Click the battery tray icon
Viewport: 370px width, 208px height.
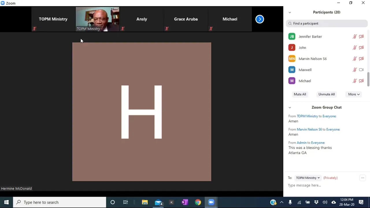pos(308,203)
